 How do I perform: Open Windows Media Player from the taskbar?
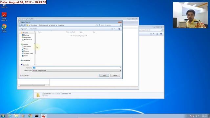pos(23,116)
